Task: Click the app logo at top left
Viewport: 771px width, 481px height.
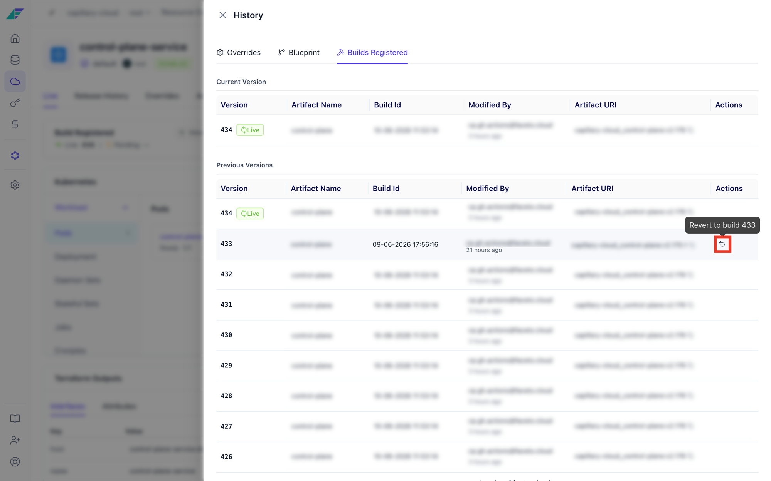Action: pyautogui.click(x=15, y=14)
